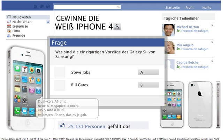Select Neuigkeiten in the left sidebar
The width and height of the screenshot is (223, 140).
point(28,17)
